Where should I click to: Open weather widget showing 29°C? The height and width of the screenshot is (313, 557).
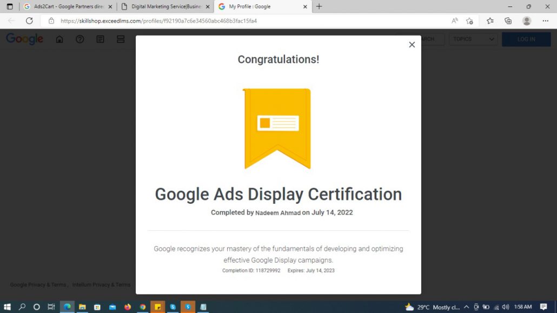coord(432,307)
